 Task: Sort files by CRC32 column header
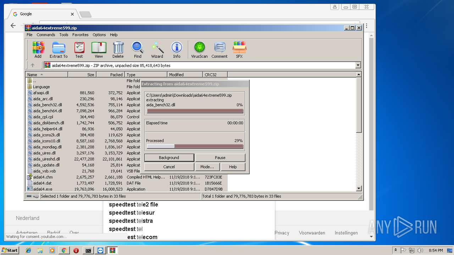point(215,75)
